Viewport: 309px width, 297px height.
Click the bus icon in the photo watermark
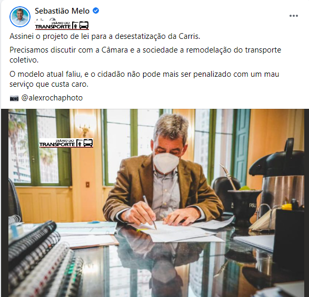tap(88, 142)
